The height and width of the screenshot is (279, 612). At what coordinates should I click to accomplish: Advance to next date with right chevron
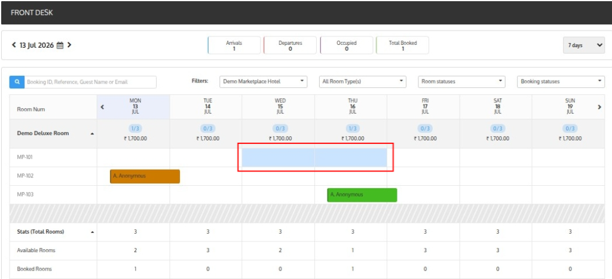[x=69, y=45]
